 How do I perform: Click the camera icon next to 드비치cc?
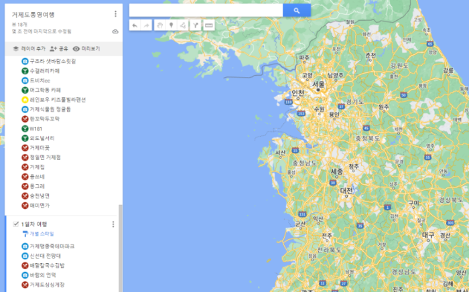click(25, 80)
